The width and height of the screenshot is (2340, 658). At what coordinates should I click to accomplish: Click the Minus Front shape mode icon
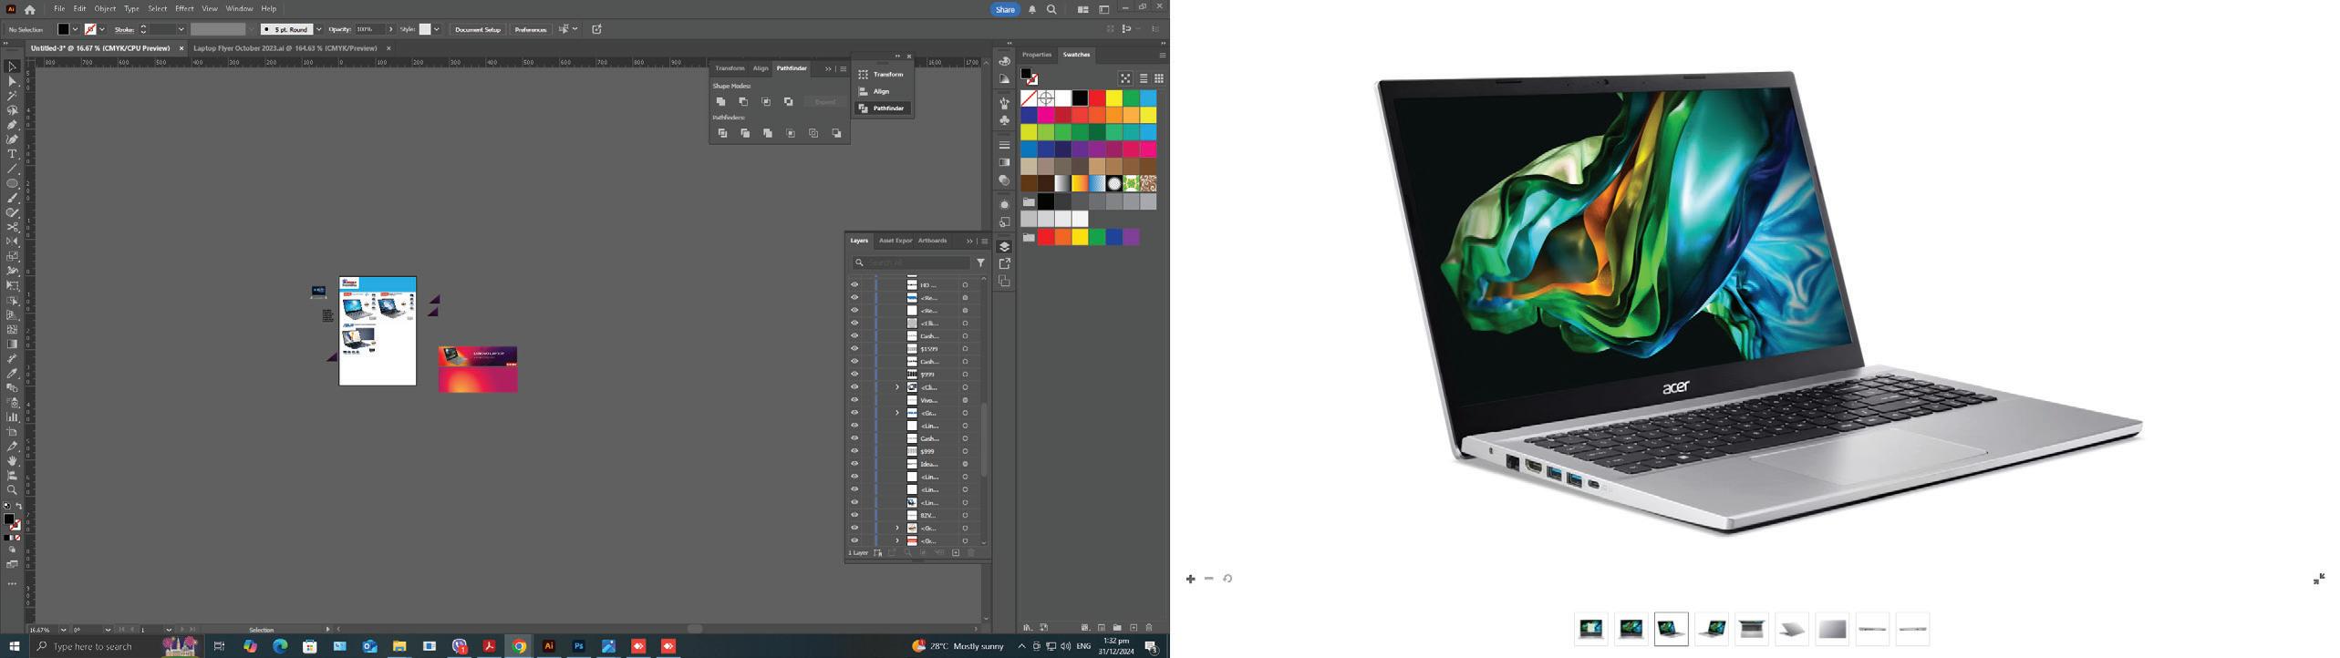pyautogui.click(x=743, y=102)
